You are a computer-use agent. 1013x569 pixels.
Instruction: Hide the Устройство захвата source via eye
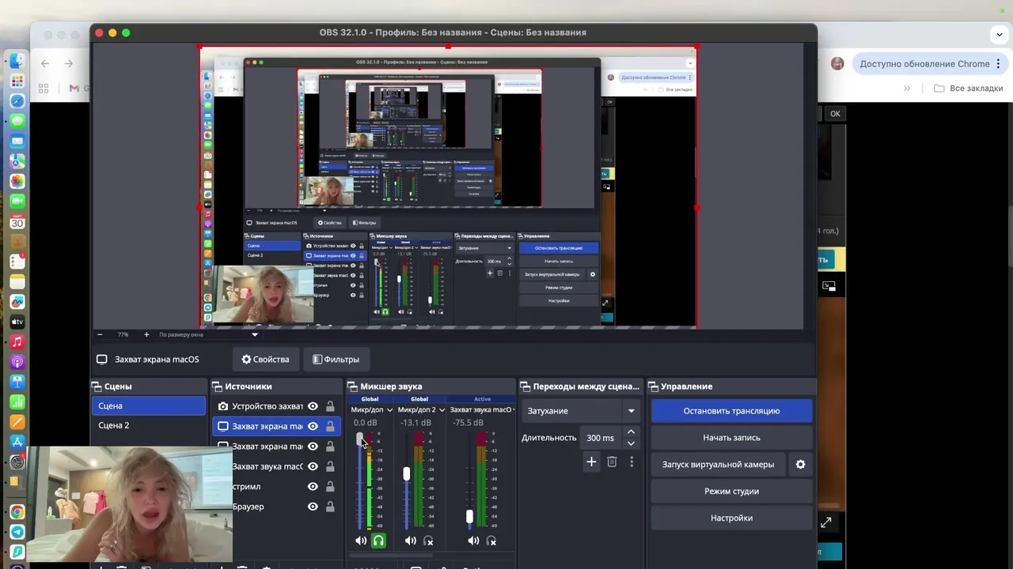pos(313,406)
